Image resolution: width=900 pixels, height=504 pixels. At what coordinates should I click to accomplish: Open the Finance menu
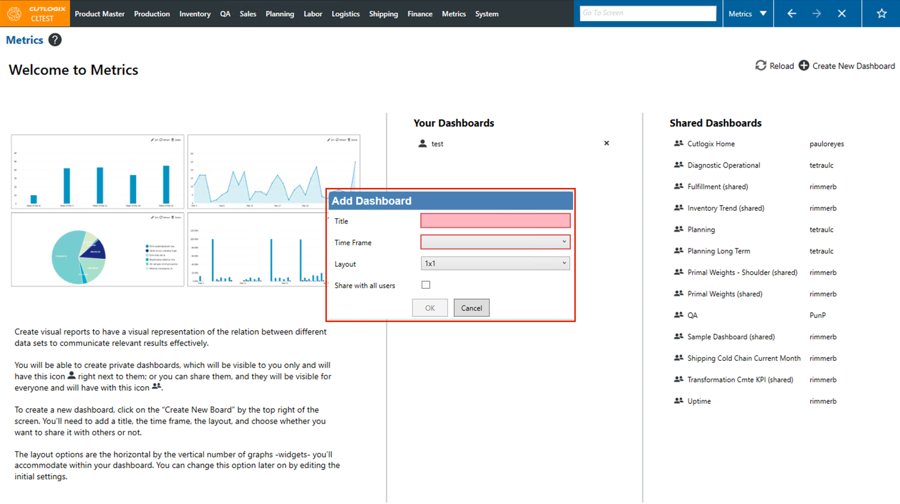pos(419,14)
